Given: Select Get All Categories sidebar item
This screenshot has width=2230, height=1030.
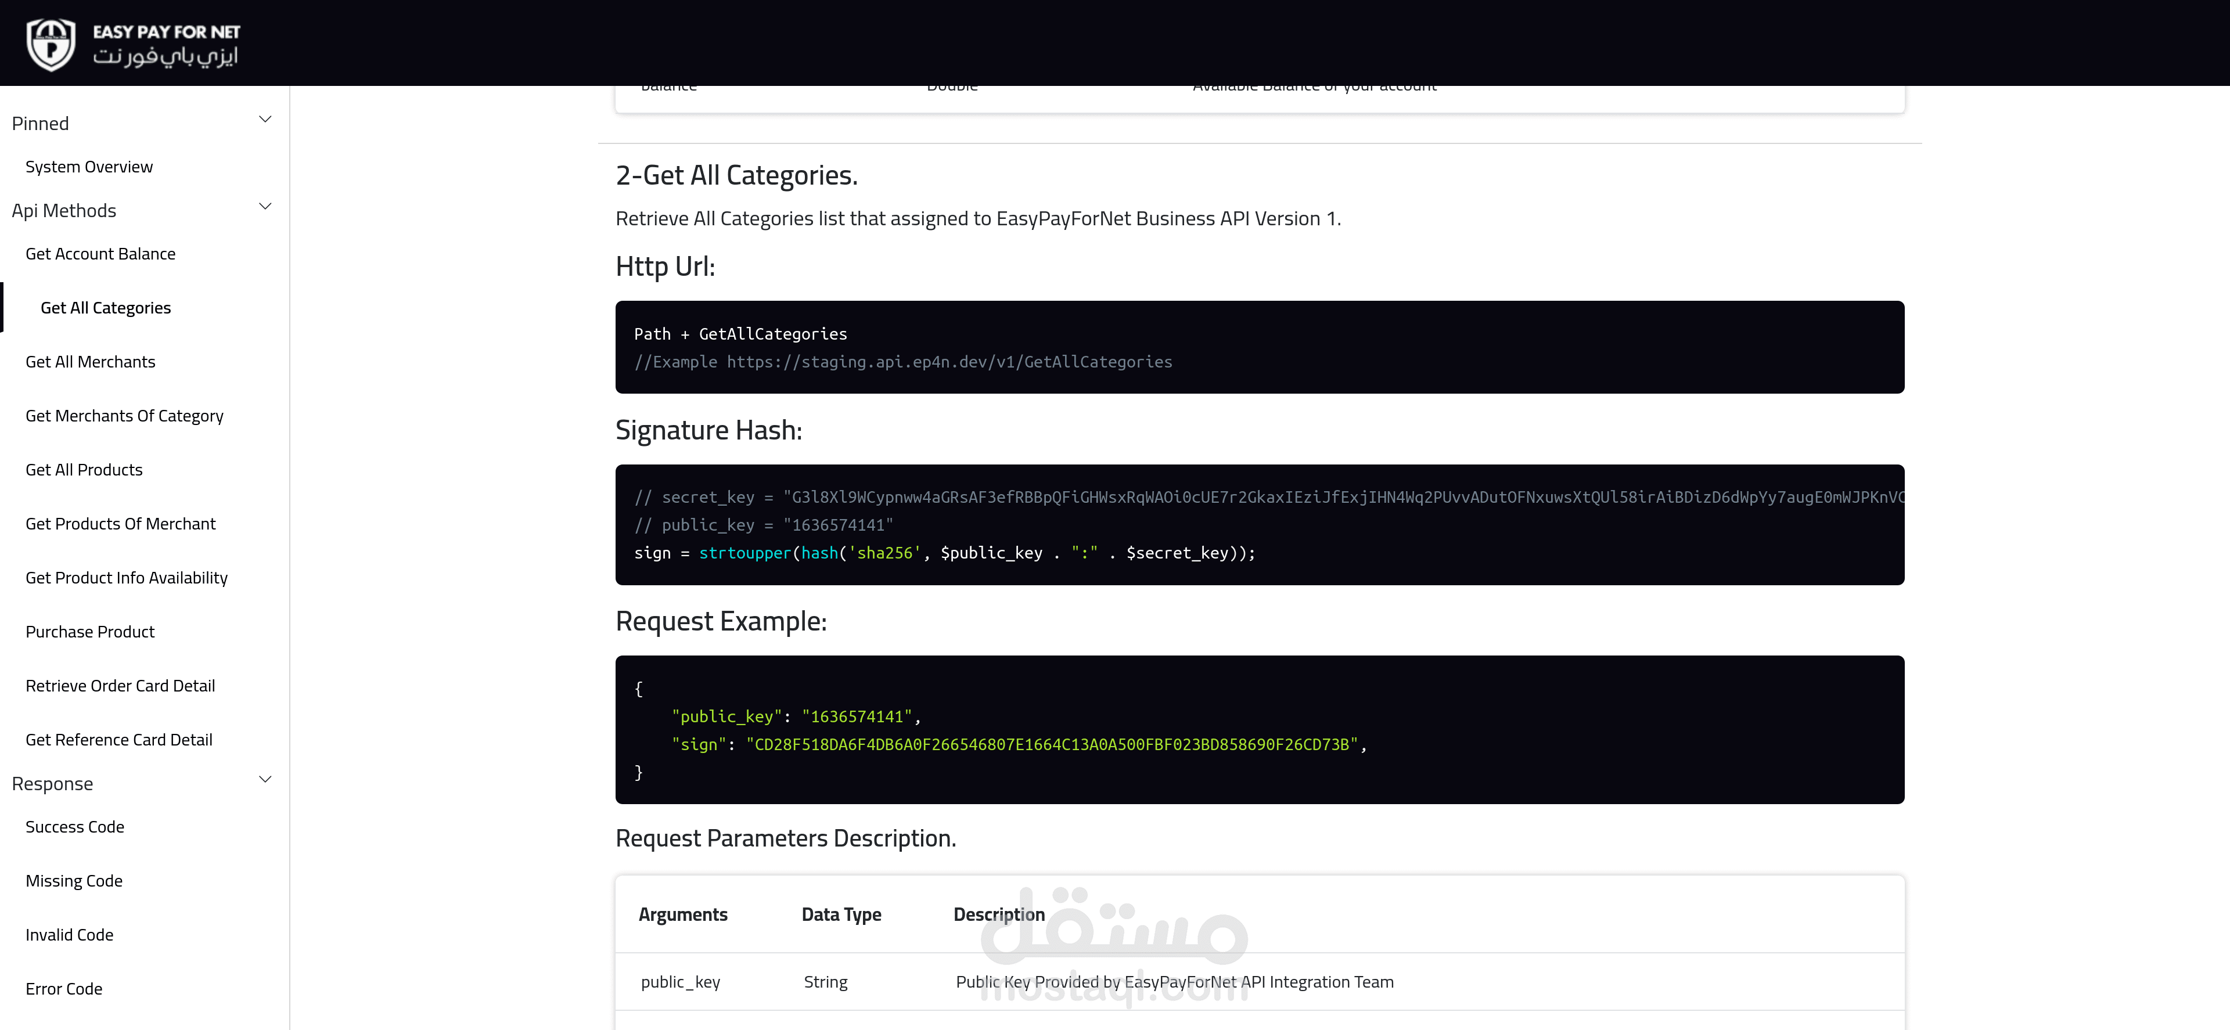Looking at the screenshot, I should click(x=106, y=308).
